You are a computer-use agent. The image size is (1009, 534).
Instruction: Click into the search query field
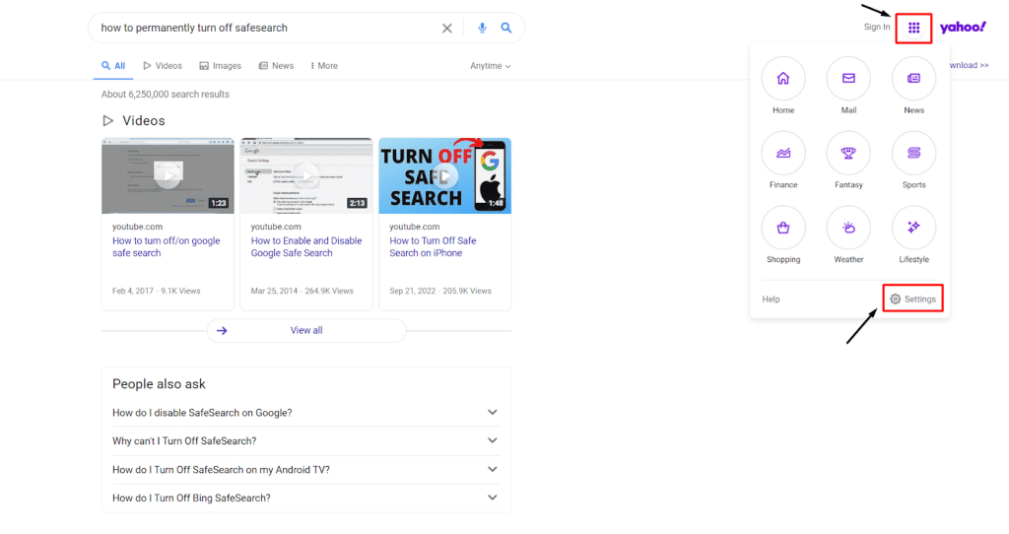click(267, 28)
